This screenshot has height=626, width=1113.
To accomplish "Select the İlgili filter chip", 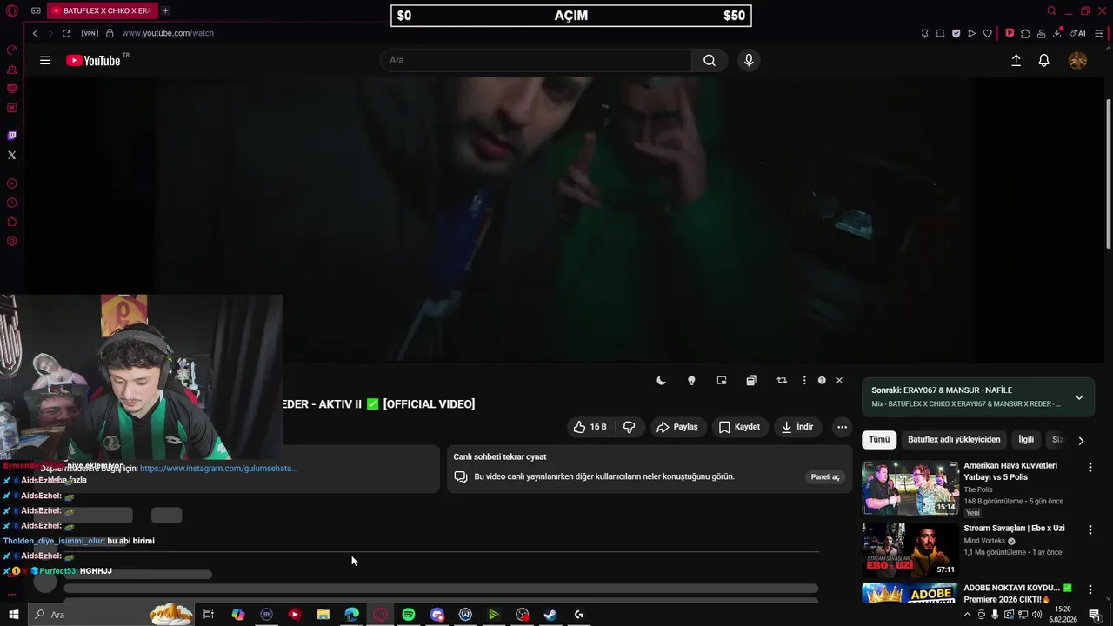I will click(x=1026, y=439).
